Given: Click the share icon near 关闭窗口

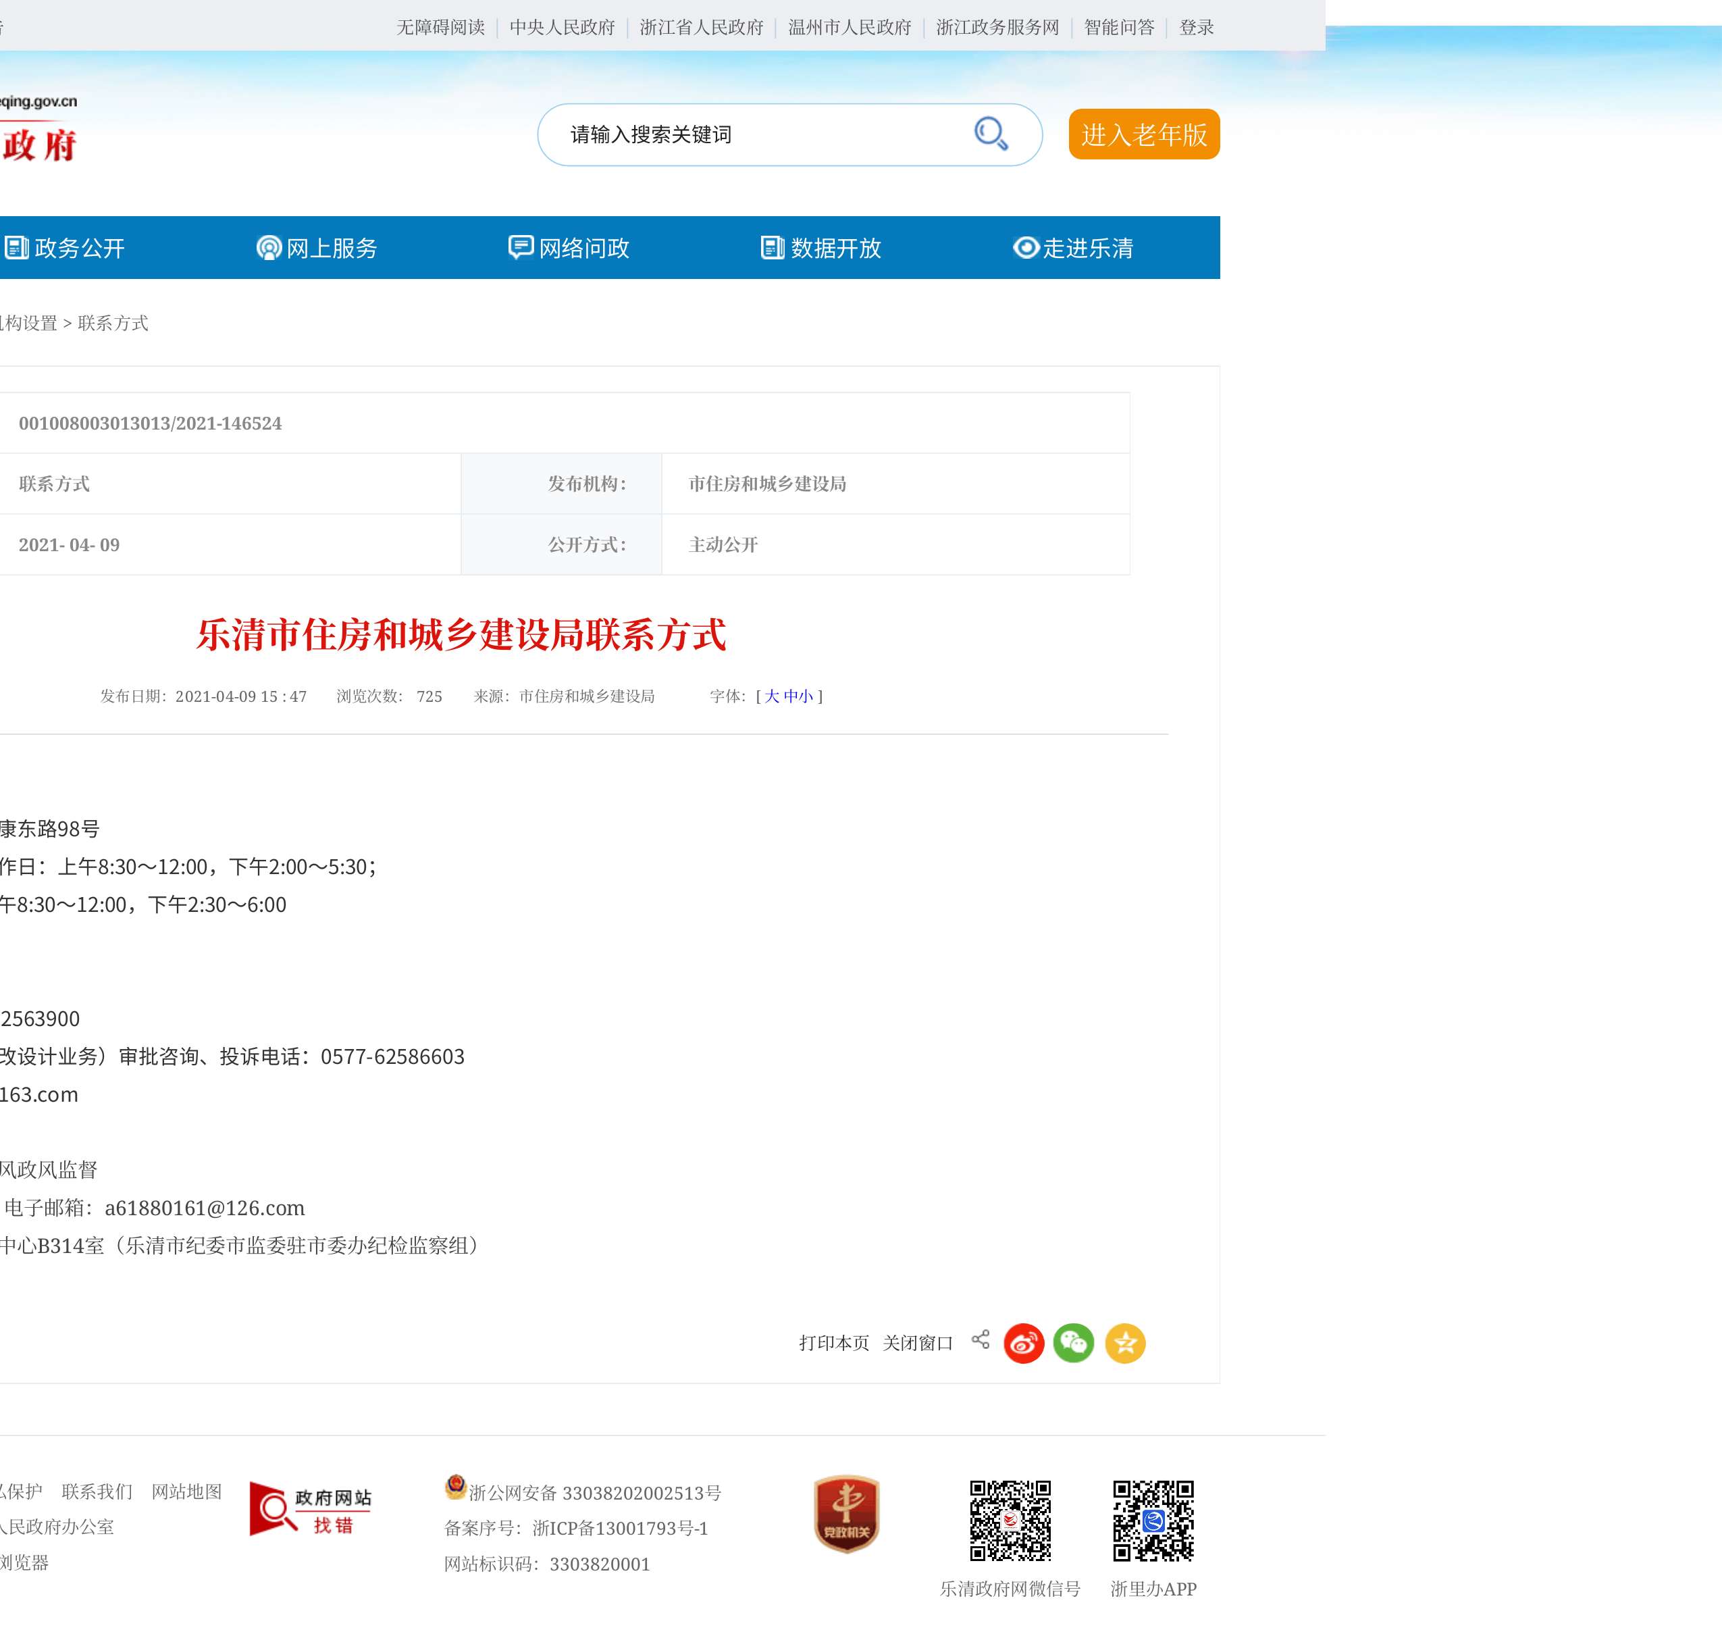Looking at the screenshot, I should click(981, 1339).
